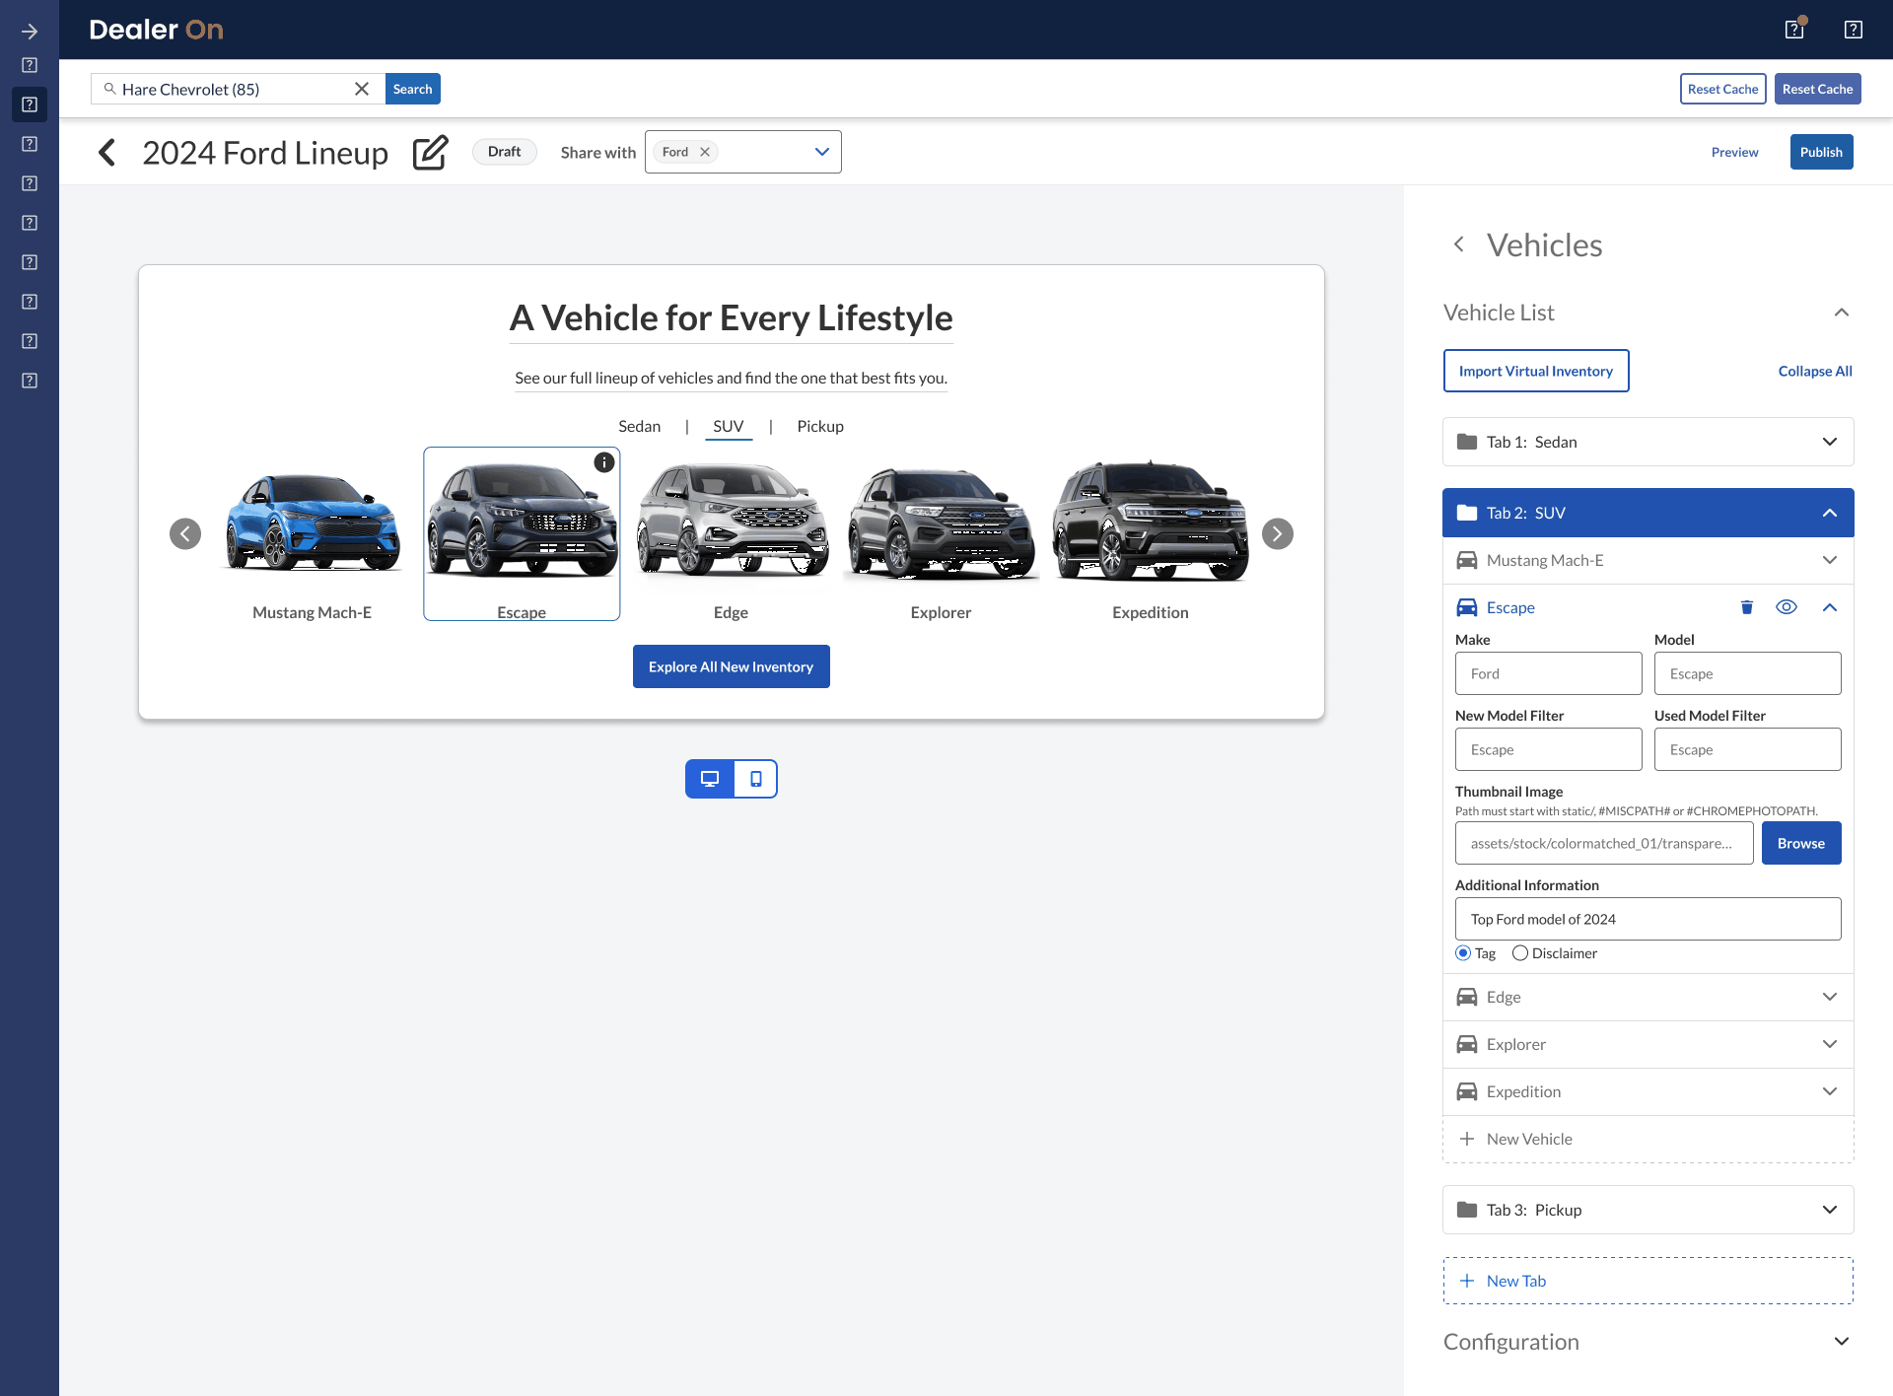This screenshot has width=1893, height=1396.
Task: Open the notifications icon in the top bar
Action: 1794,30
